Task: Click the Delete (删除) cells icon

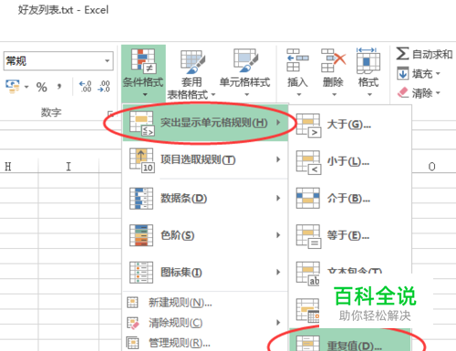Action: pos(333,60)
